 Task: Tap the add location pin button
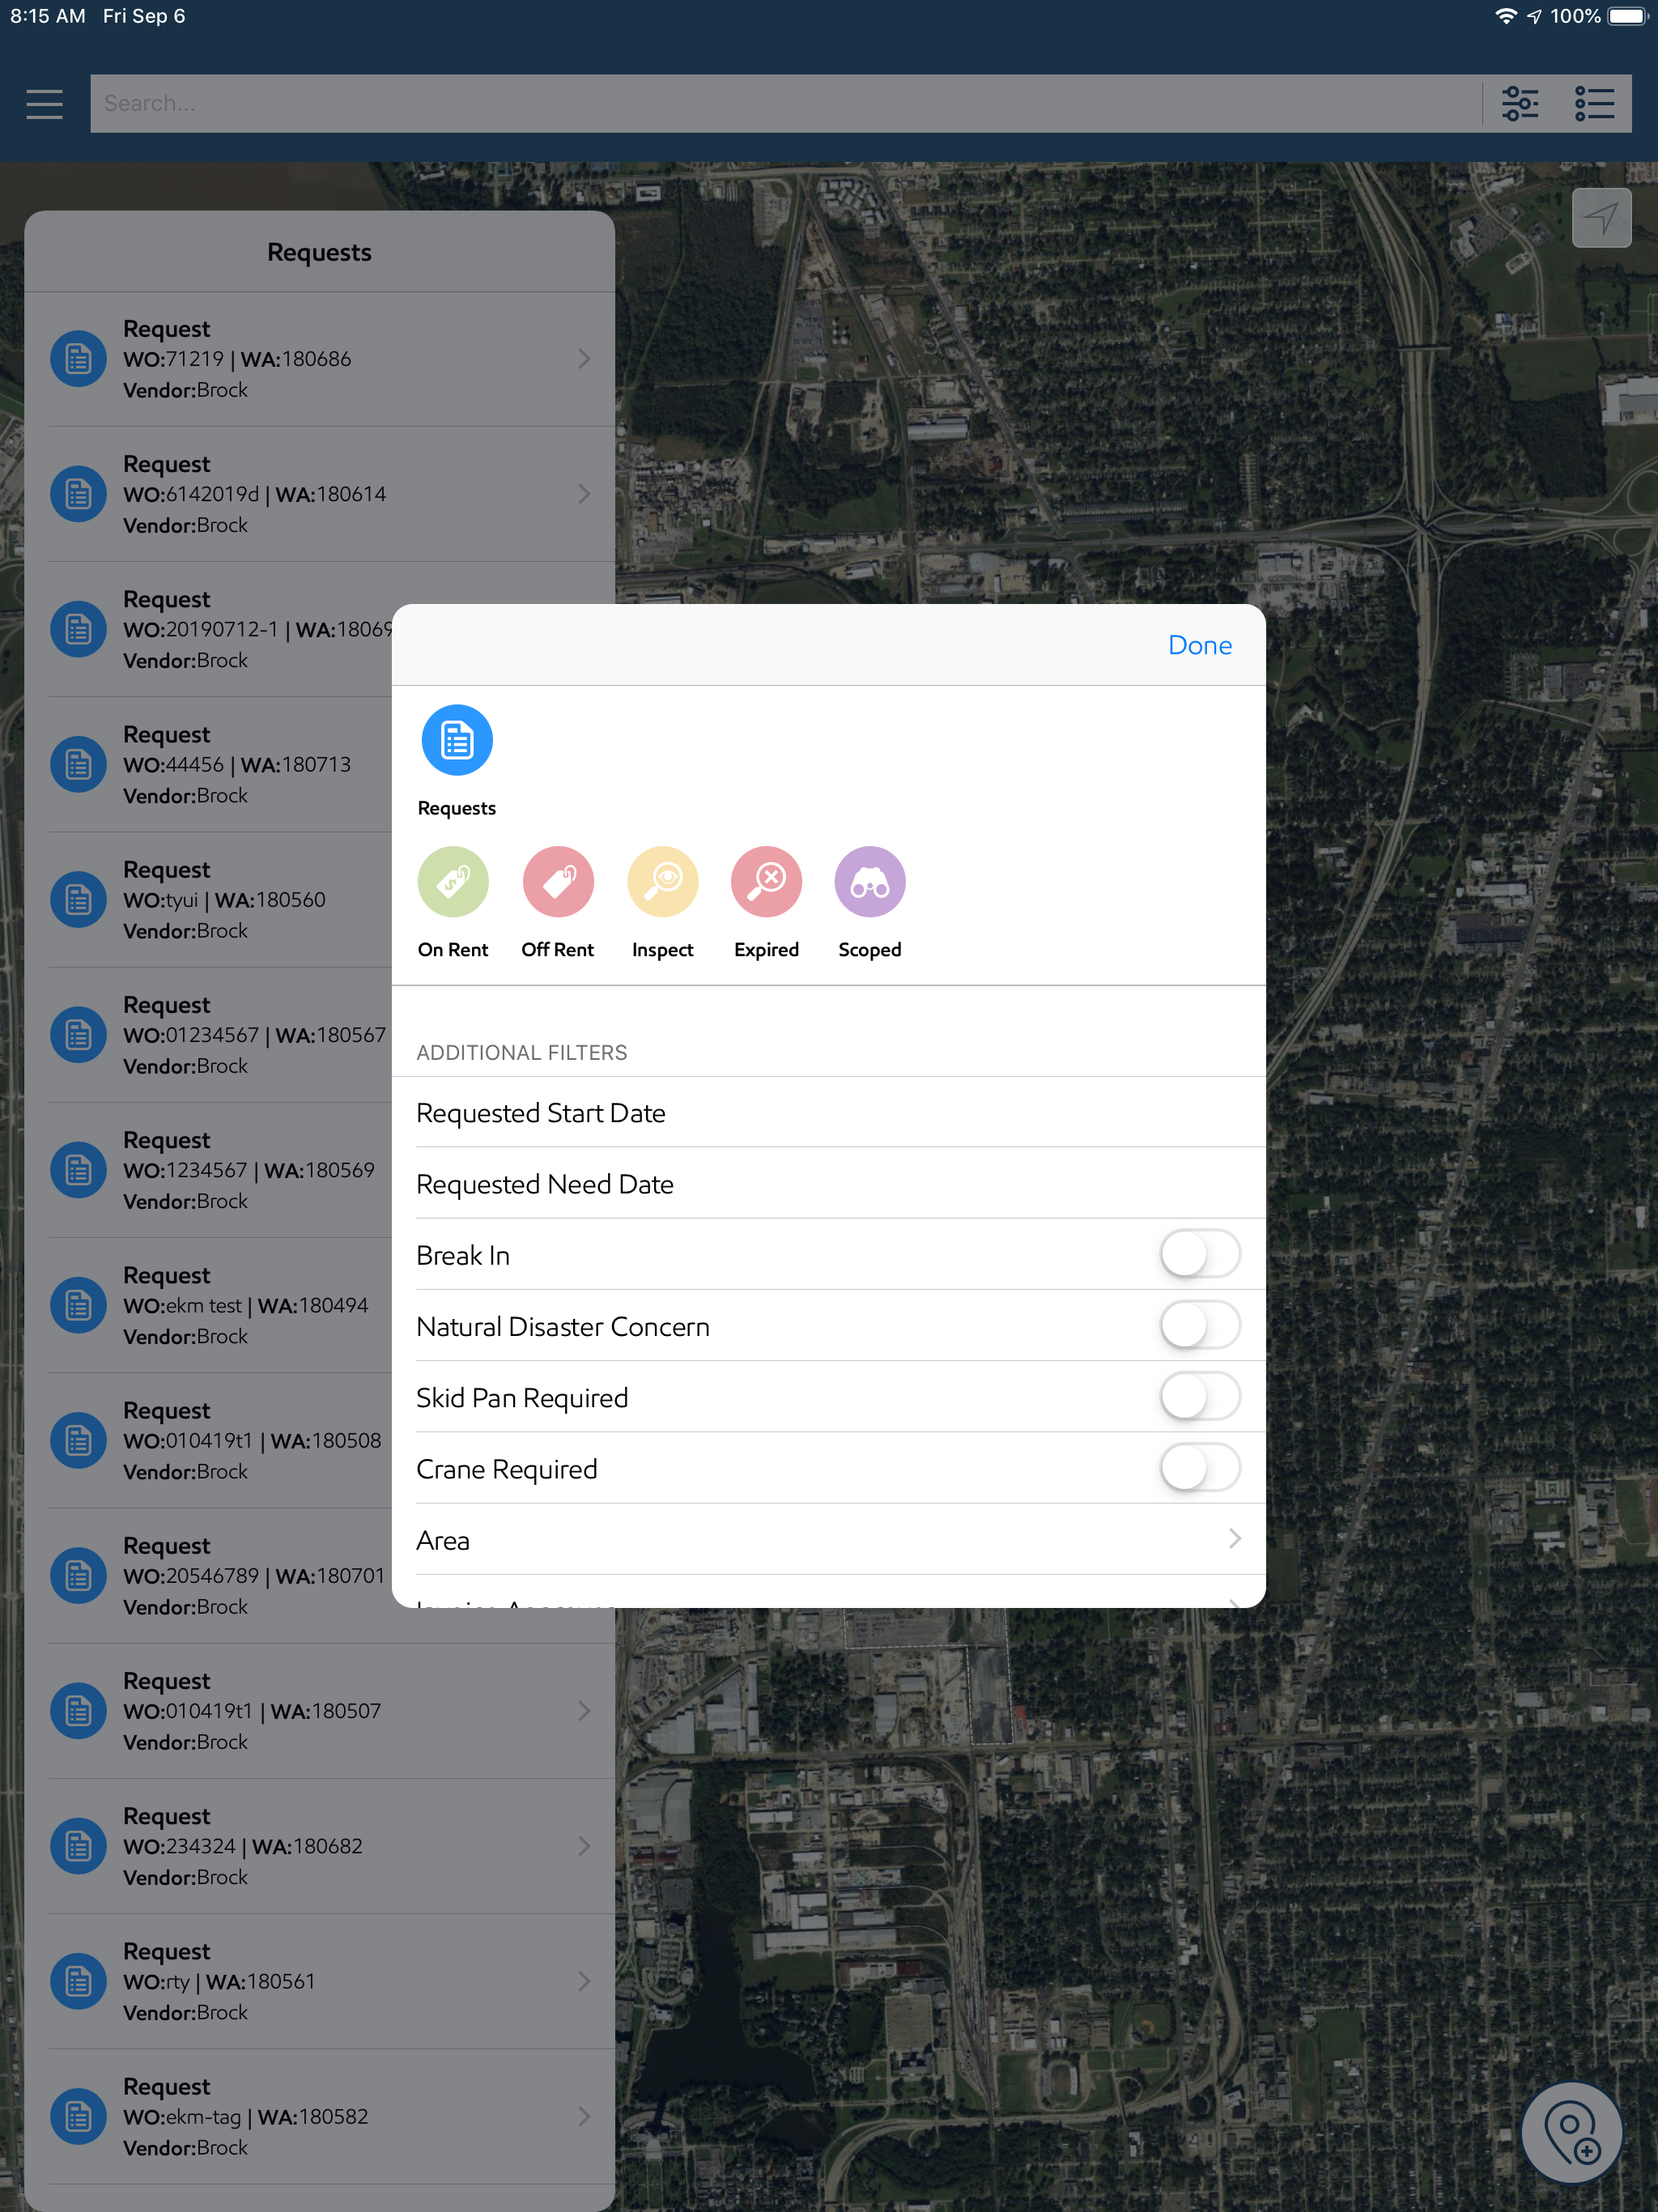(1571, 2133)
